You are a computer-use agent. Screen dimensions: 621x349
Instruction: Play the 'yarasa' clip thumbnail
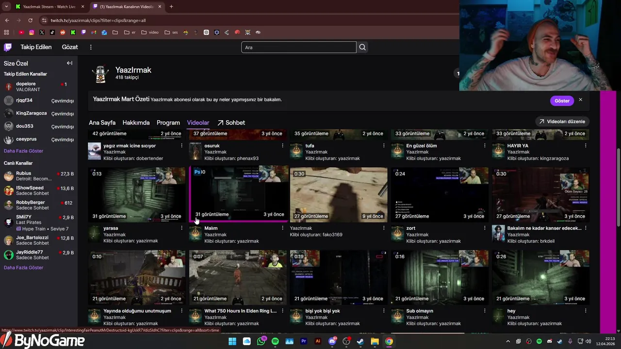click(137, 195)
